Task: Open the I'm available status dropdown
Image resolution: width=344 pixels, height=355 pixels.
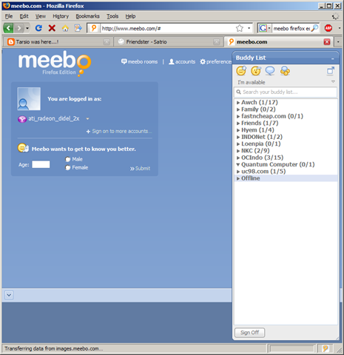Action: point(333,81)
